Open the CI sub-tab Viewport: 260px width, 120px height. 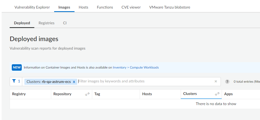click(x=65, y=23)
